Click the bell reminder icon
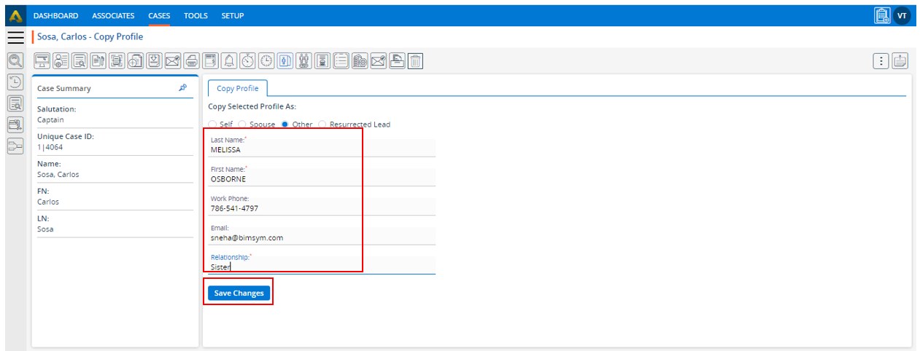 pyautogui.click(x=229, y=61)
